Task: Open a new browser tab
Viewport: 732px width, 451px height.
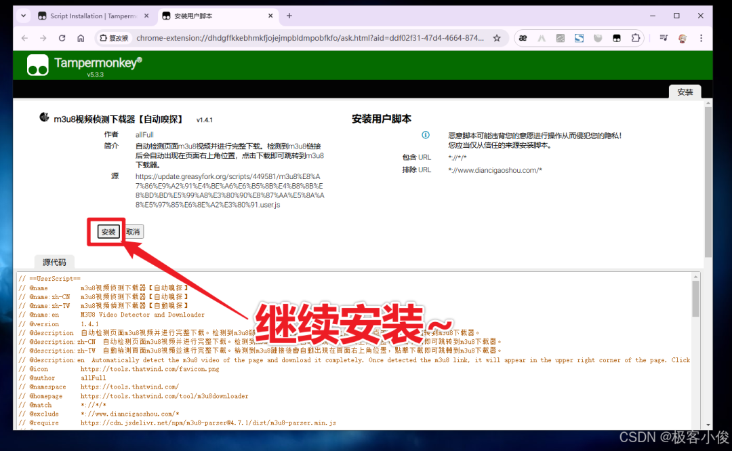Action: [289, 16]
